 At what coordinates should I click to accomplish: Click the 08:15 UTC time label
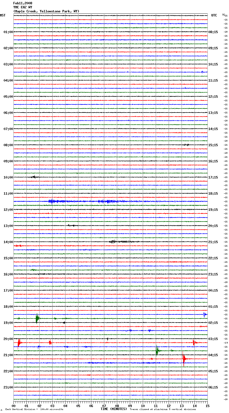[x=213, y=32]
